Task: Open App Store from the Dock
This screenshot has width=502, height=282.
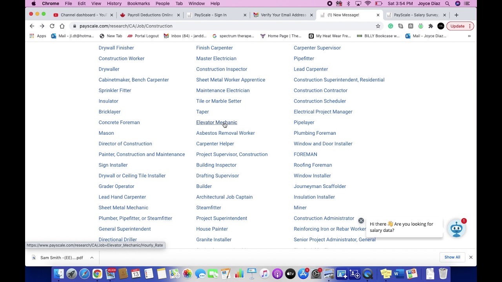Action: tap(303, 273)
